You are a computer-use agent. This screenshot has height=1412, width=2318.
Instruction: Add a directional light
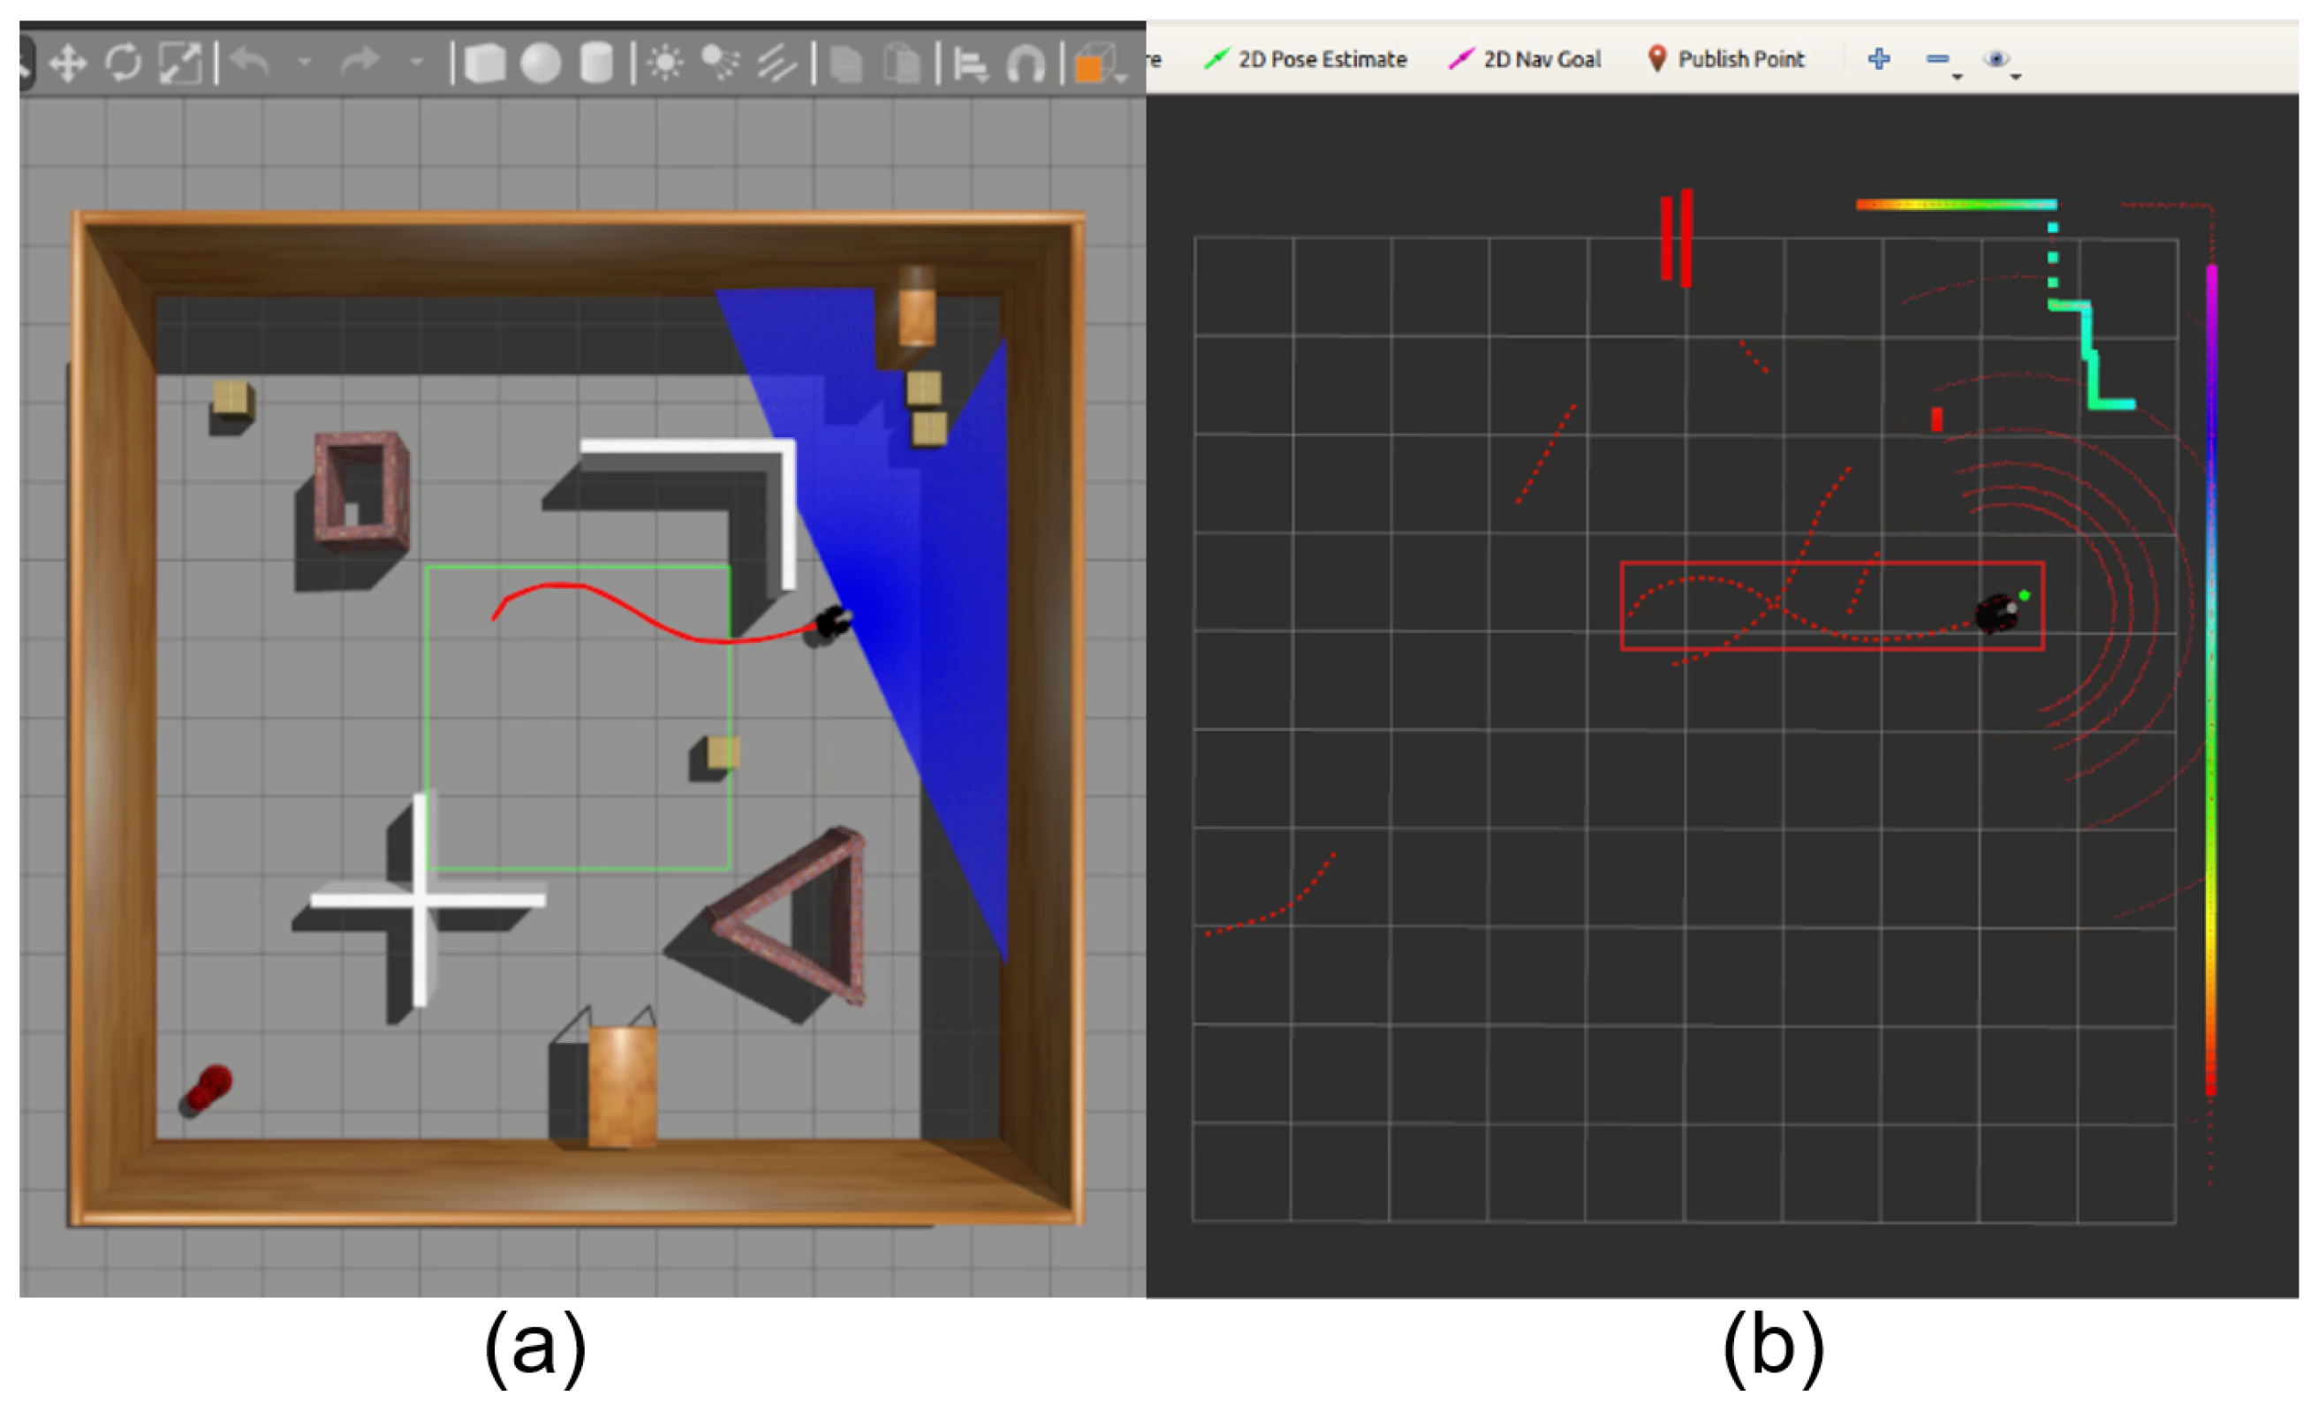pyautogui.click(x=777, y=64)
